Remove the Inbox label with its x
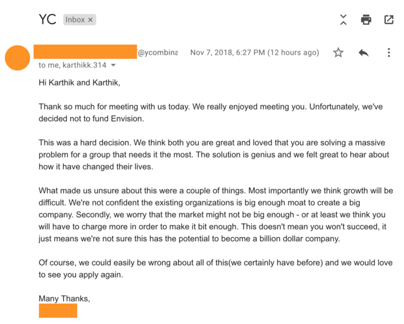Screen dimensions: 404x324 point(90,19)
